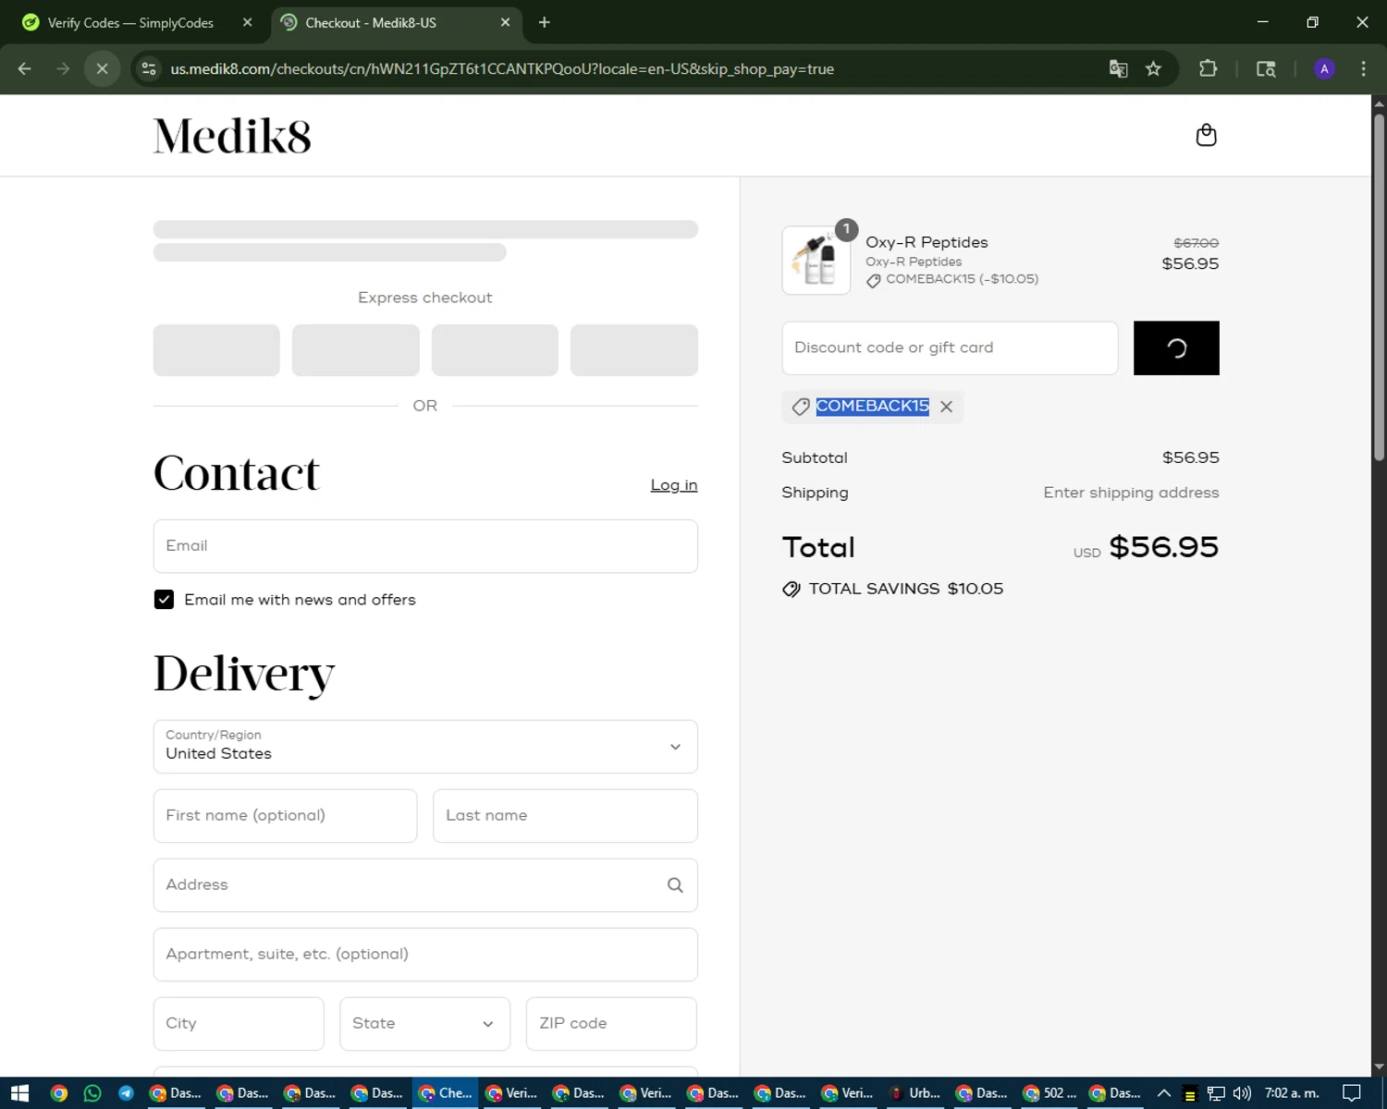Click the highlighted COMEBACK15 code text

872,407
